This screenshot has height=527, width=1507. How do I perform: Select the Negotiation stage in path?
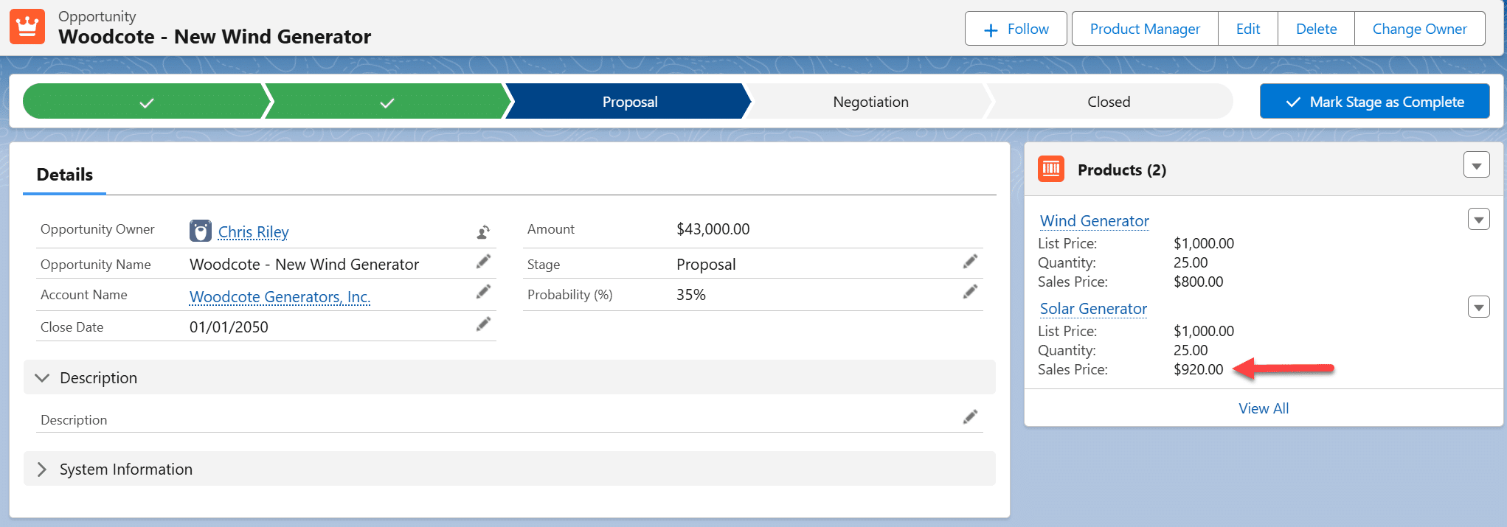870,102
